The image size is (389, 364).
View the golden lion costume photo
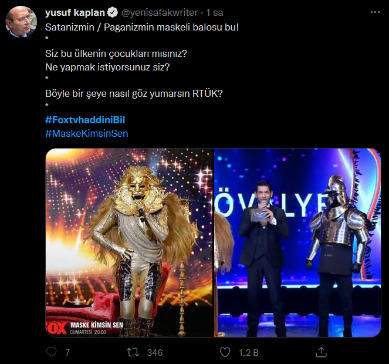[x=129, y=242]
